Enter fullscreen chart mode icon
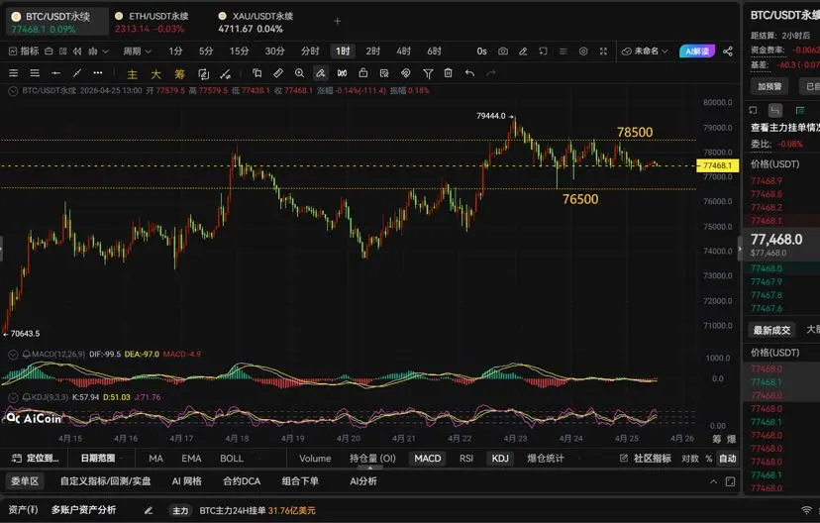 [x=603, y=52]
